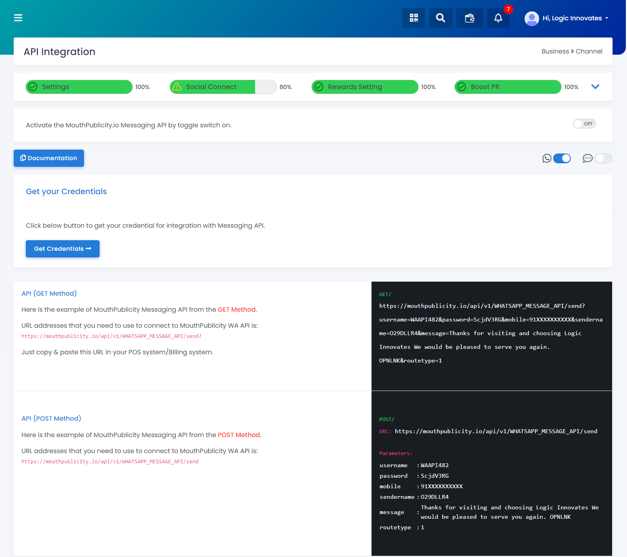This screenshot has width=627, height=557.
Task: Click the pink POST send URL text
Action: pyautogui.click(x=110, y=462)
